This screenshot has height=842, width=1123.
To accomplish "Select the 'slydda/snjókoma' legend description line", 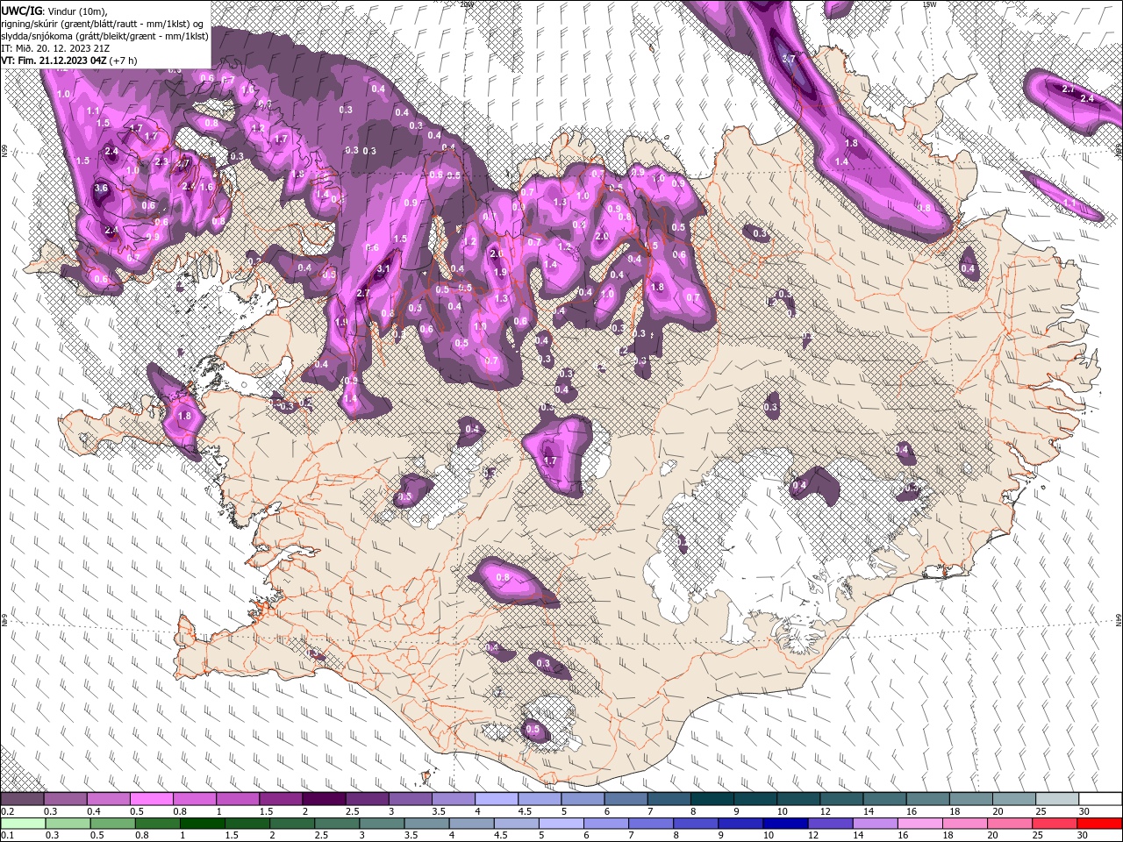I will pyautogui.click(x=104, y=35).
